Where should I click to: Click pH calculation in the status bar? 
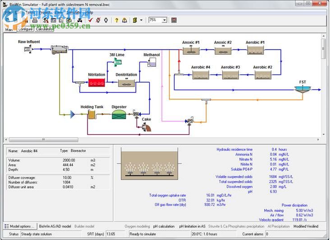click(163, 226)
